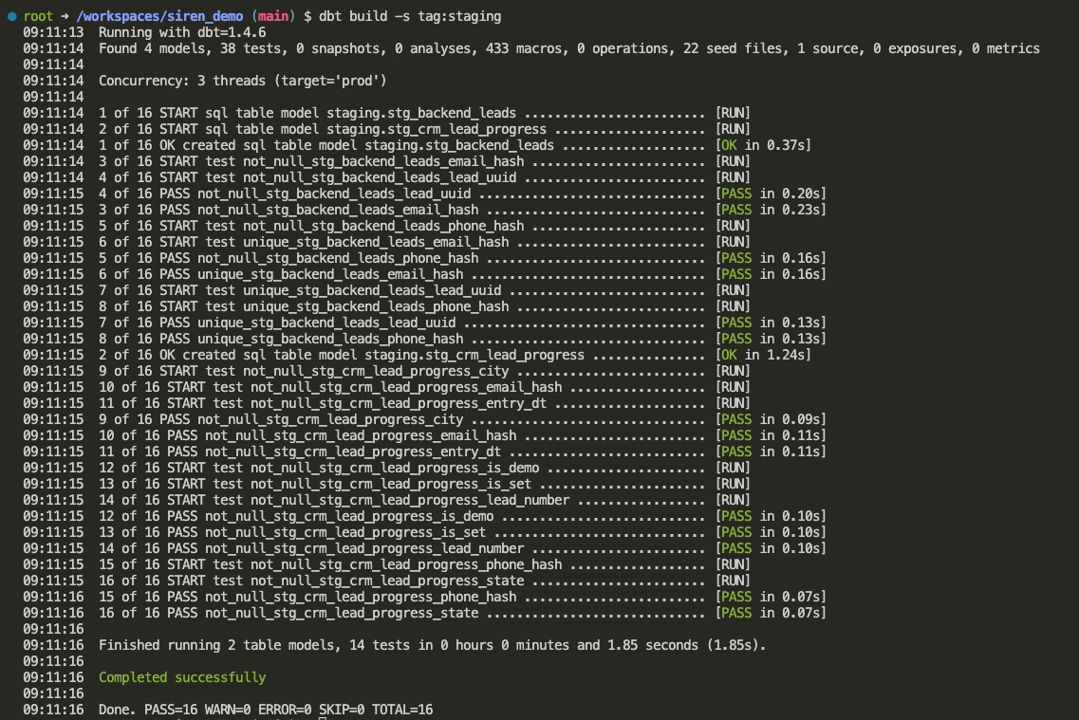Click the 'Found 4 models, 38 tests' line
Screen dimensions: 1079x720
coord(569,48)
